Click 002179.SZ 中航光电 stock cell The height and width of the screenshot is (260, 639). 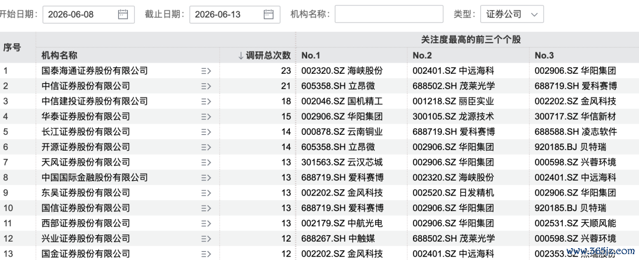[342, 223]
